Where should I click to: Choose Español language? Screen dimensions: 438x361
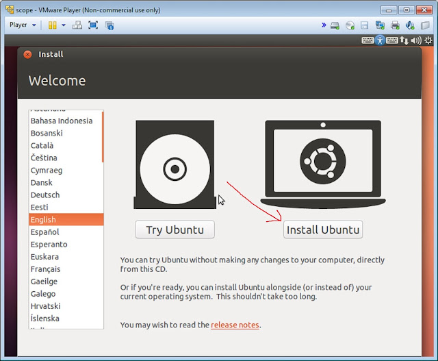pyautogui.click(x=66, y=232)
